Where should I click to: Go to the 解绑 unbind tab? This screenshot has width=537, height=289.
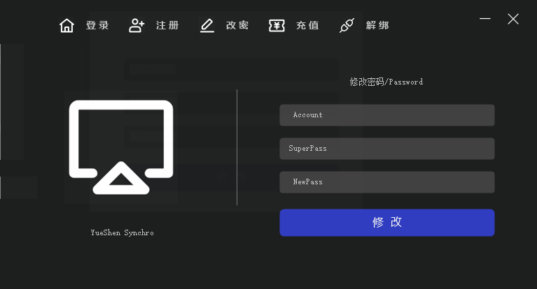pos(377,25)
